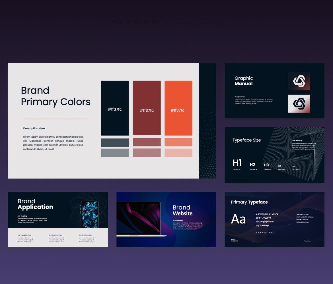Screen dimensions: 333x284
Task: Pick the large orange color swatch
Action: tap(178, 108)
